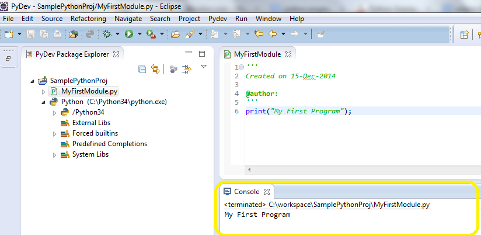
Task: Click the gray Python snake toolbar icon
Action: coord(89,34)
